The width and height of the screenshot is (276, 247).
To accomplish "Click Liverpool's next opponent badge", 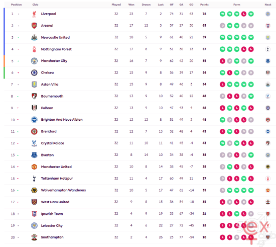I will (268, 14).
